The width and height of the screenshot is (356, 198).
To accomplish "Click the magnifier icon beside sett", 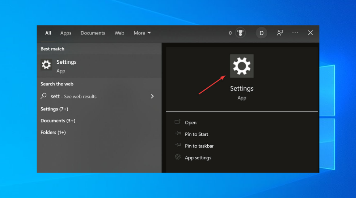I will click(x=44, y=96).
